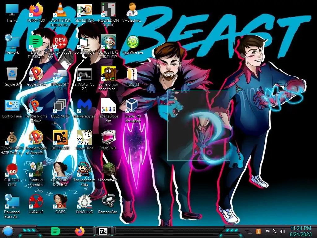
Task: Click the orange tray icon
Action: tap(258, 231)
